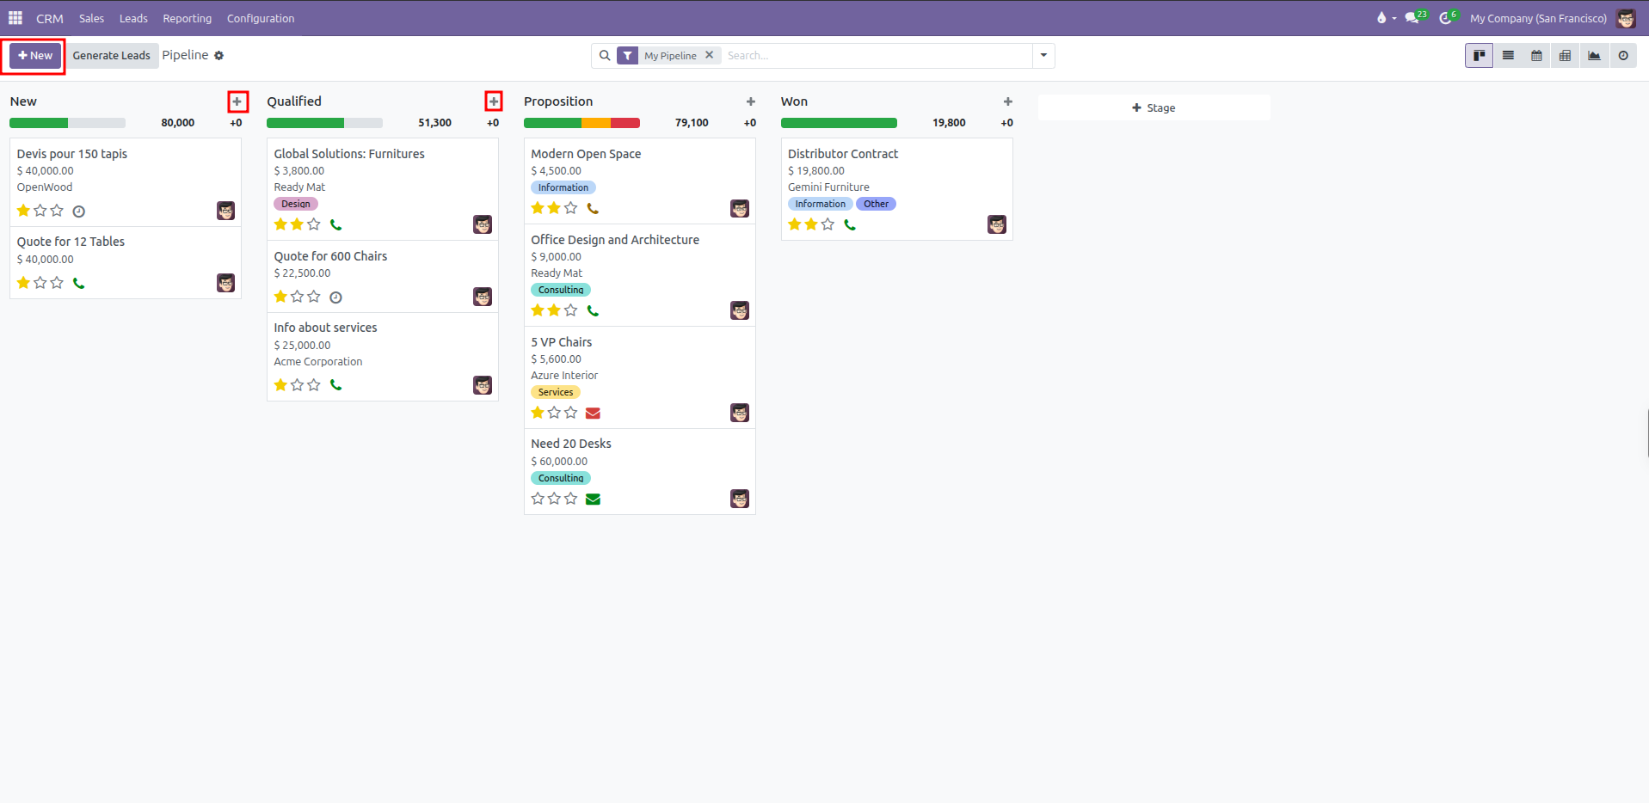Quick add lead in Proposition column
Viewport: 1649px width, 803px height.
tap(751, 101)
